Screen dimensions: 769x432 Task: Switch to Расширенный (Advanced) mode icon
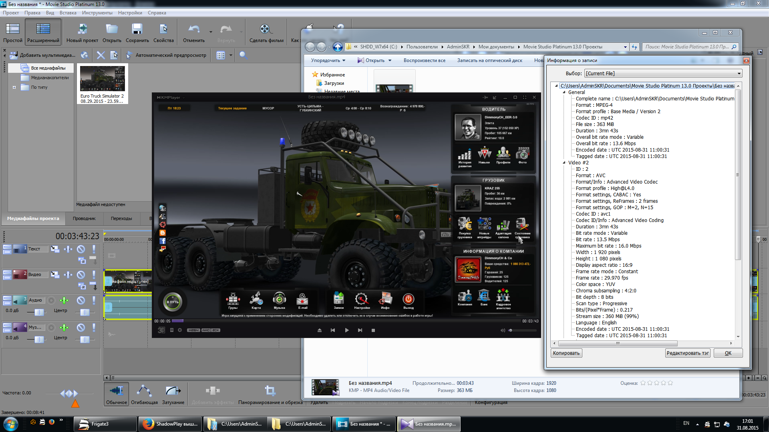[x=43, y=29]
